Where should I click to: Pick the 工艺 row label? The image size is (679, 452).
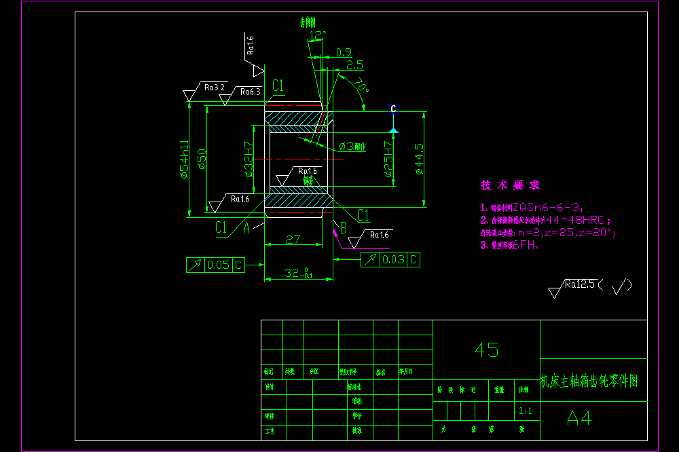coord(270,431)
